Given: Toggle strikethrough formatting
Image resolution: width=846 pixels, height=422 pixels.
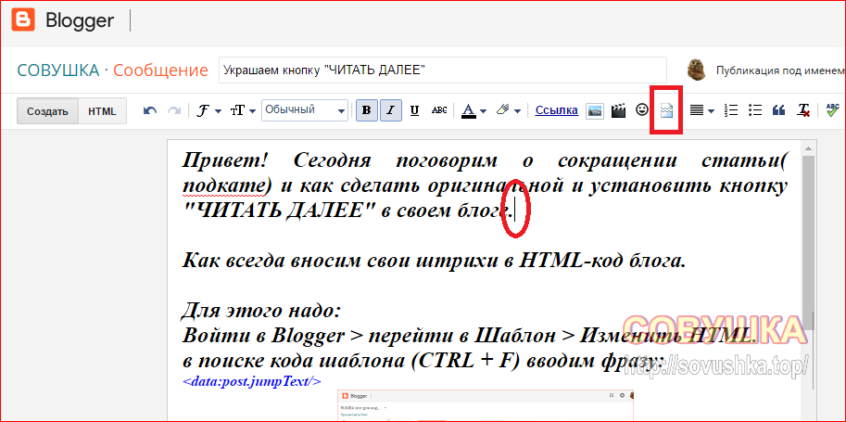Looking at the screenshot, I should [440, 110].
